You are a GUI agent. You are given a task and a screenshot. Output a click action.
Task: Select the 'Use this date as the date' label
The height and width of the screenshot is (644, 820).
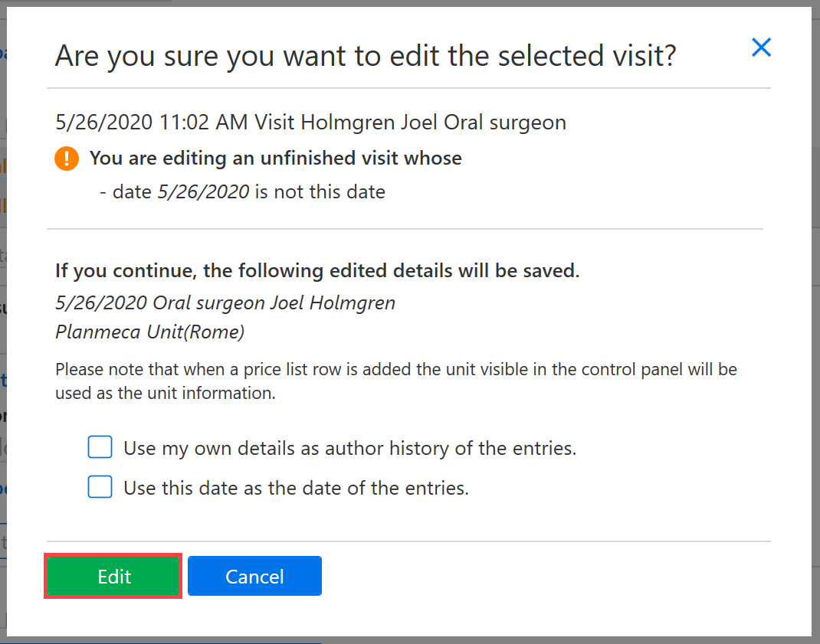click(296, 489)
